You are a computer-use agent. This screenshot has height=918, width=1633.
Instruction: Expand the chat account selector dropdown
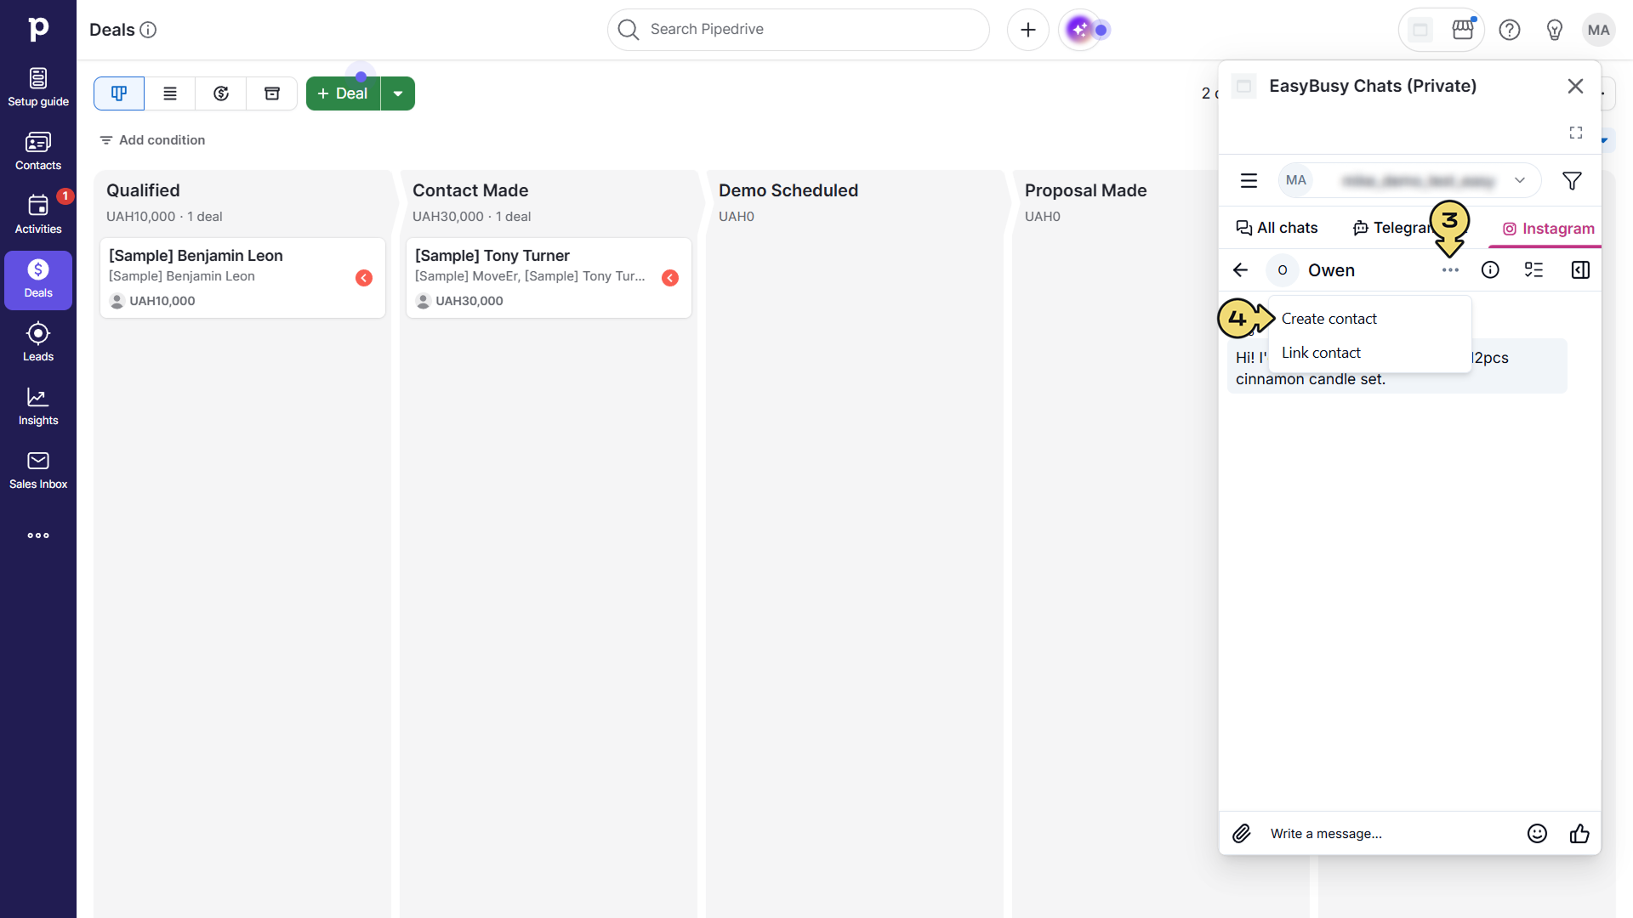(1520, 180)
